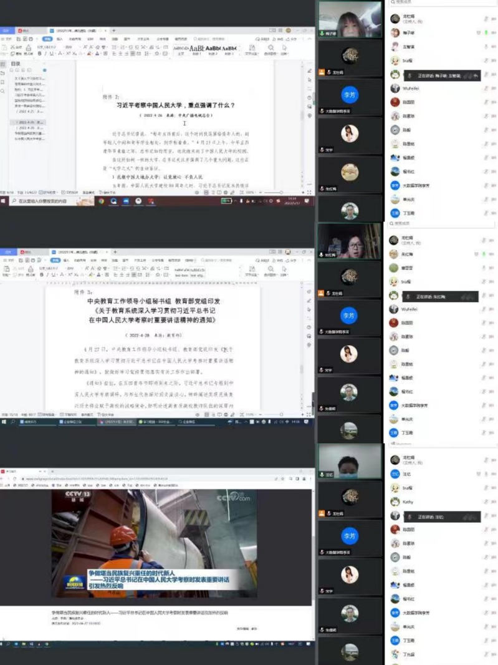The height and width of the screenshot is (665, 498).
Task: Open find and replace magnifier in top WPS ribbon
Action: (271, 48)
